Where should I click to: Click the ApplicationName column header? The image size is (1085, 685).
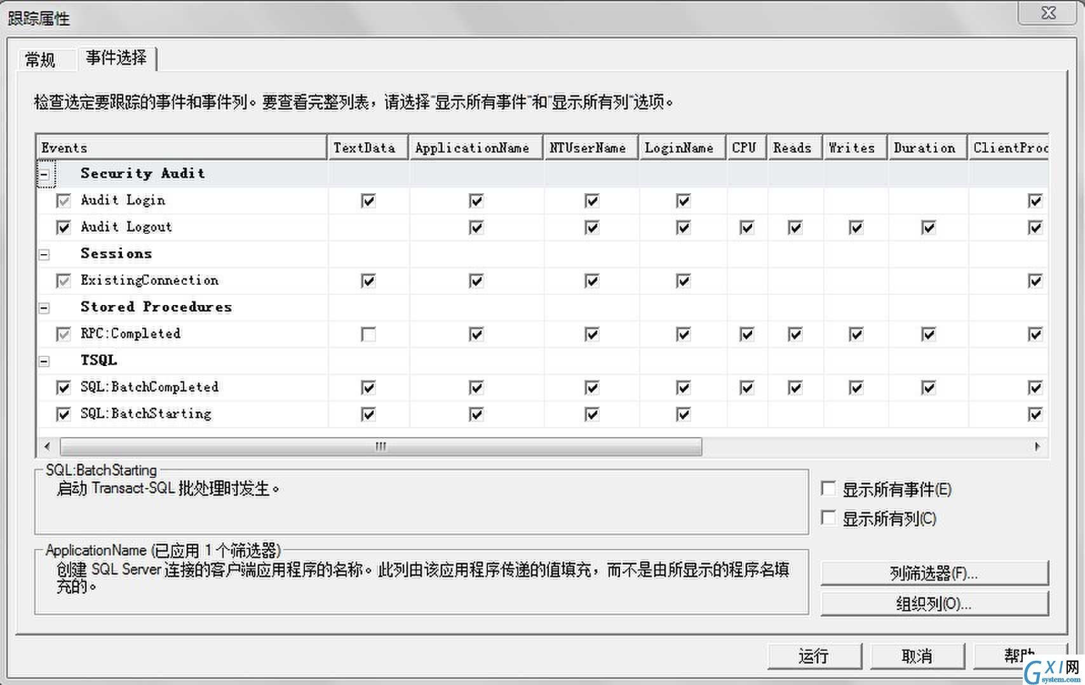click(476, 147)
